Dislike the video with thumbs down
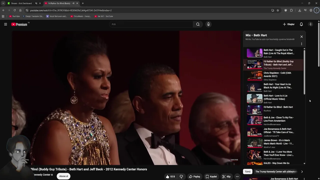320x180 pixels. (181, 176)
